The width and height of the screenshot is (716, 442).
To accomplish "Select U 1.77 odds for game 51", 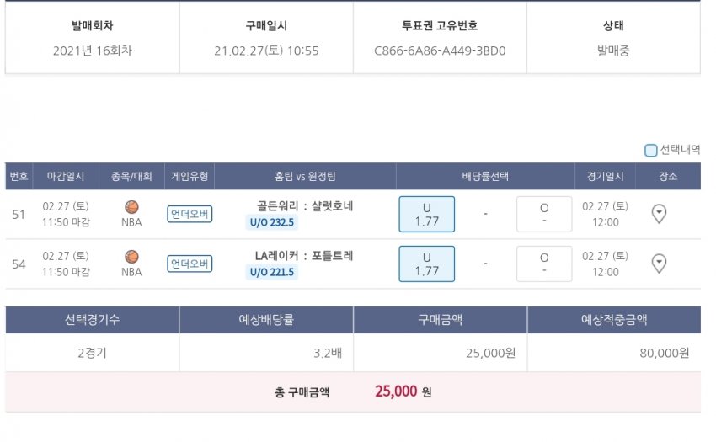I will coord(426,214).
